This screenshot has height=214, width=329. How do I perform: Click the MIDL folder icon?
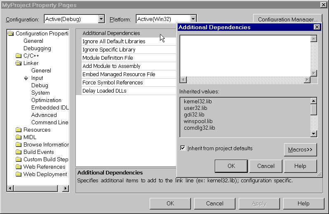[x=18, y=137]
